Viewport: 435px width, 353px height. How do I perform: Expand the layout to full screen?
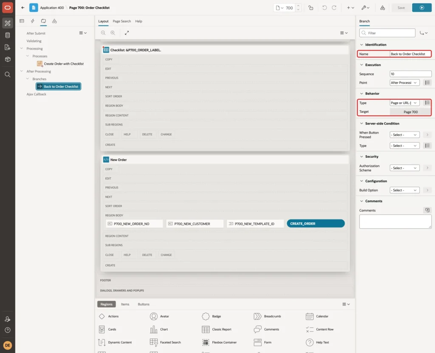coord(127,33)
